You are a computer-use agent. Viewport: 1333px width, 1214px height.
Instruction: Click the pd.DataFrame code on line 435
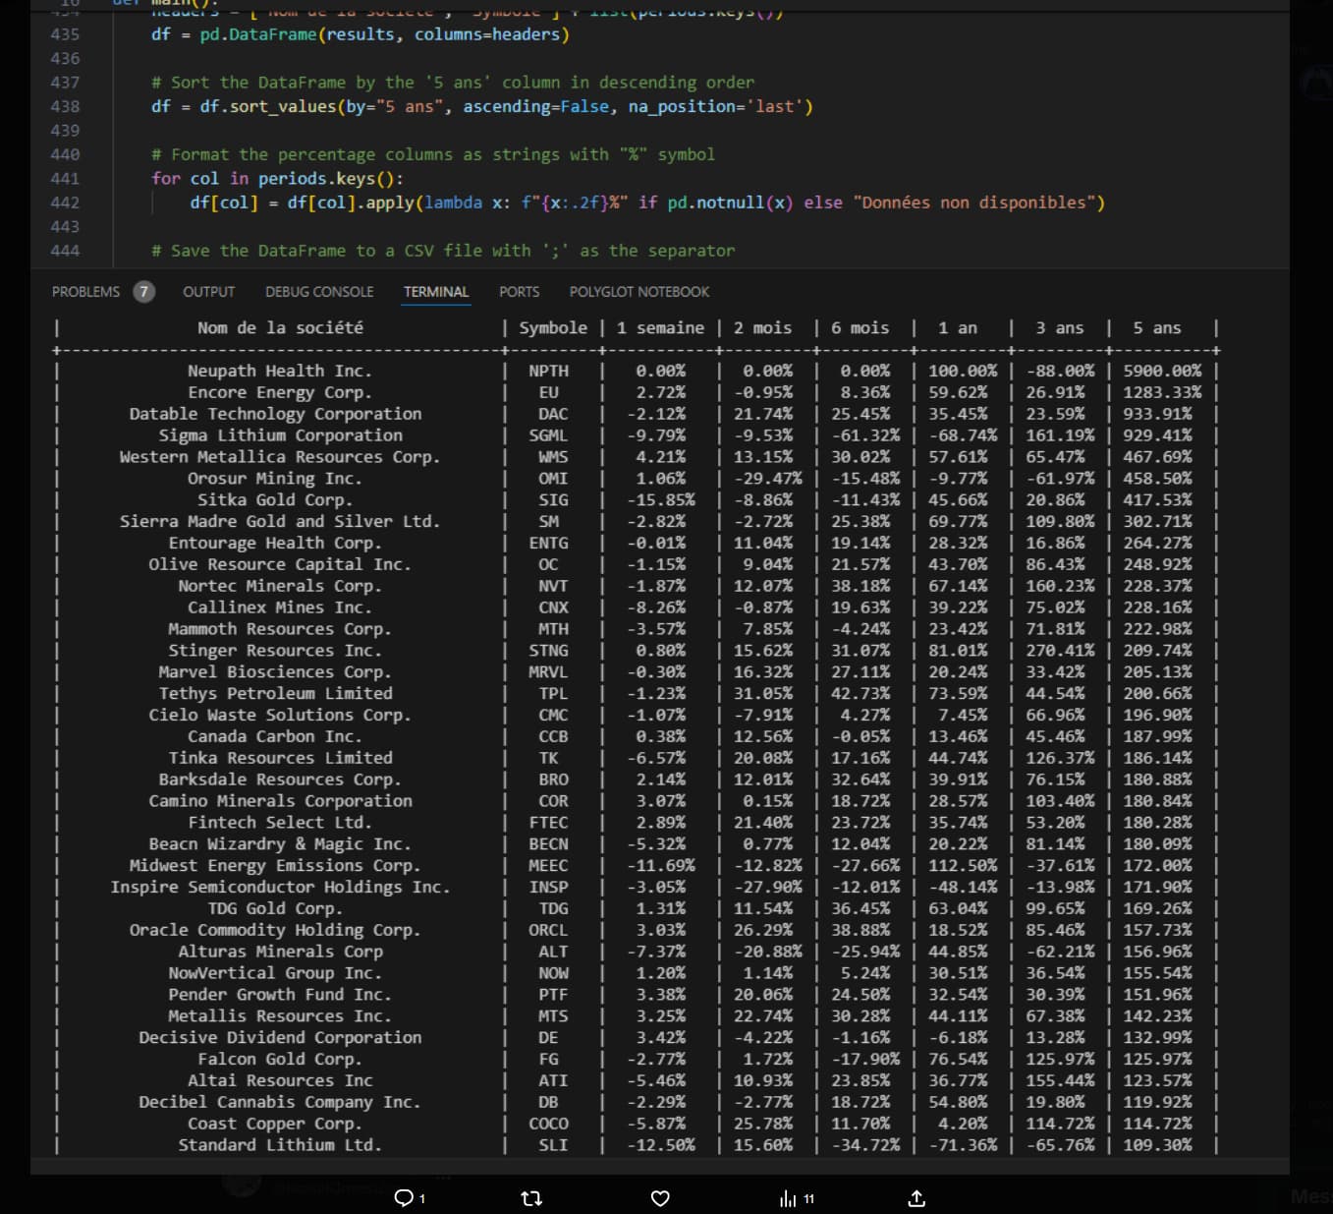pos(360,34)
